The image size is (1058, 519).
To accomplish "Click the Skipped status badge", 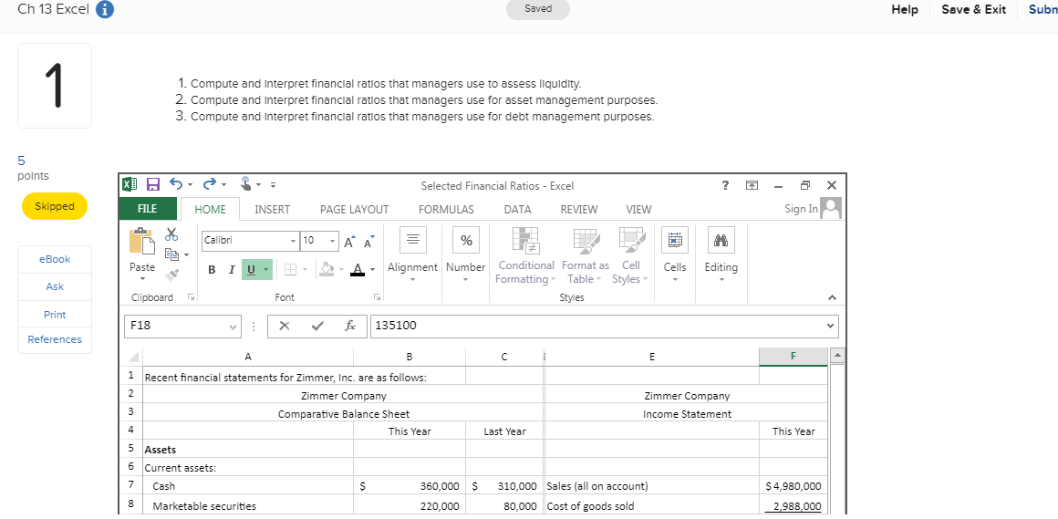I will [x=54, y=206].
